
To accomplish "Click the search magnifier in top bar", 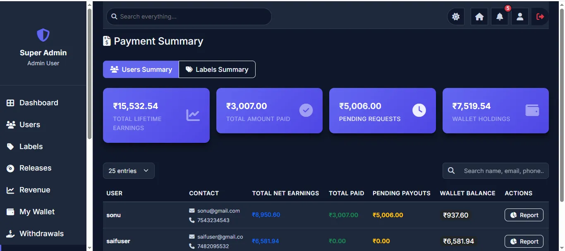I will point(115,17).
